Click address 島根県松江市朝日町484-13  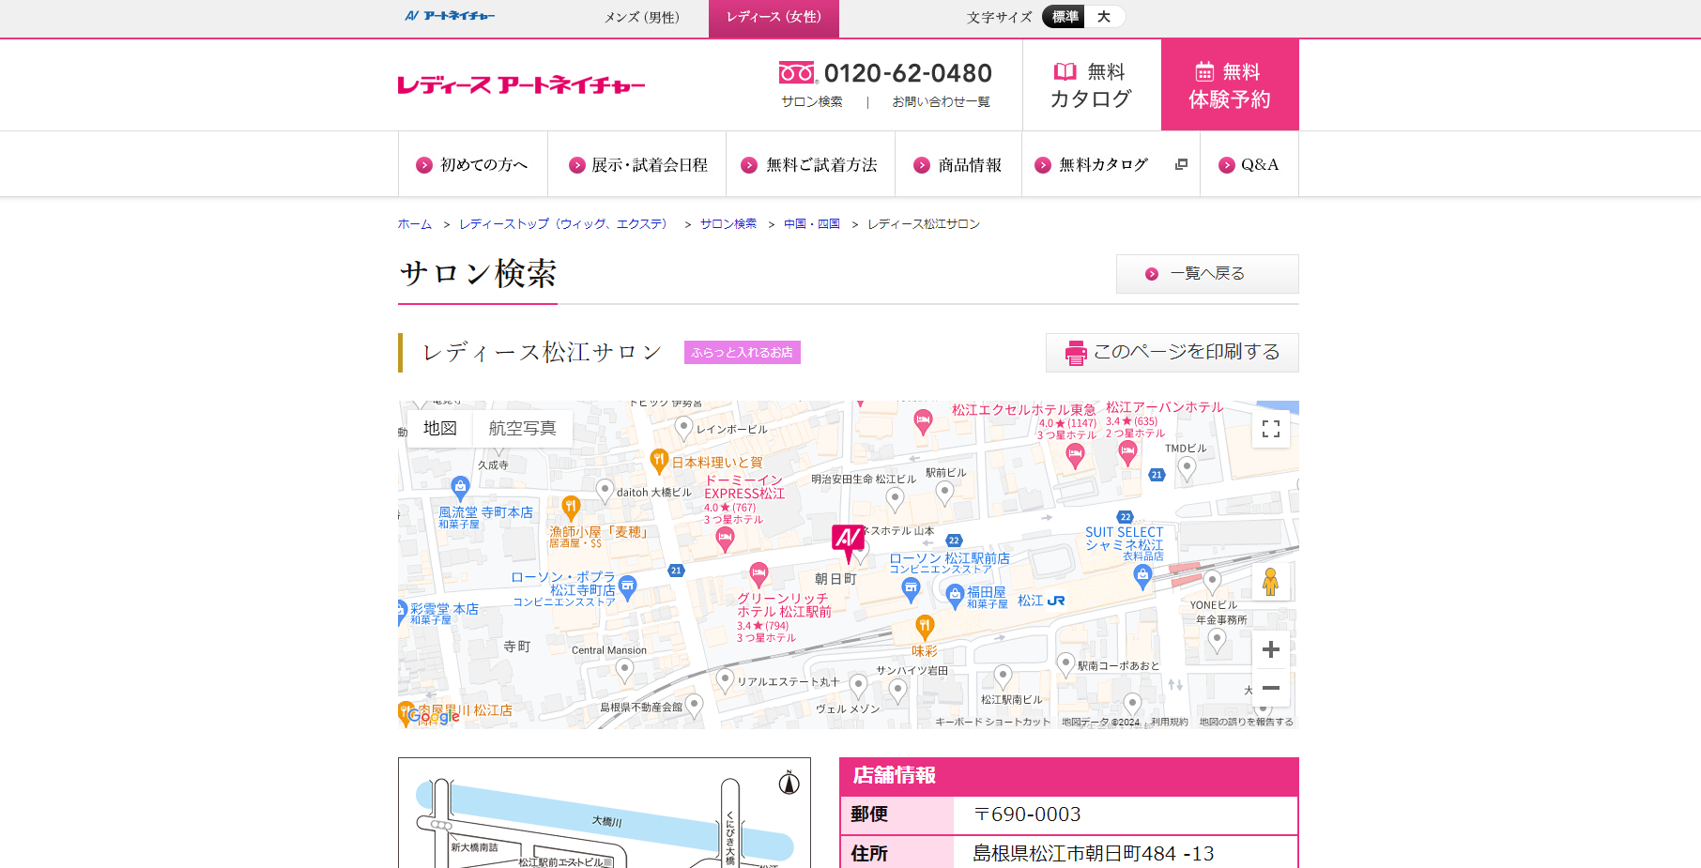[x=1093, y=854]
